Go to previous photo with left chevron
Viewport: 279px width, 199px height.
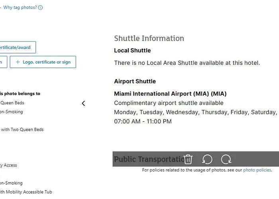tap(83, 103)
